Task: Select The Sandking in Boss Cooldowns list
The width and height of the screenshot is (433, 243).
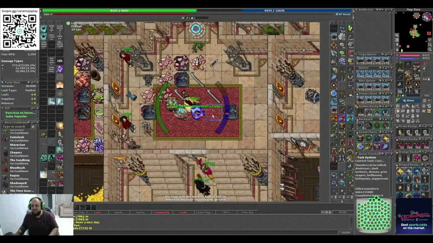Action: click(x=20, y=160)
